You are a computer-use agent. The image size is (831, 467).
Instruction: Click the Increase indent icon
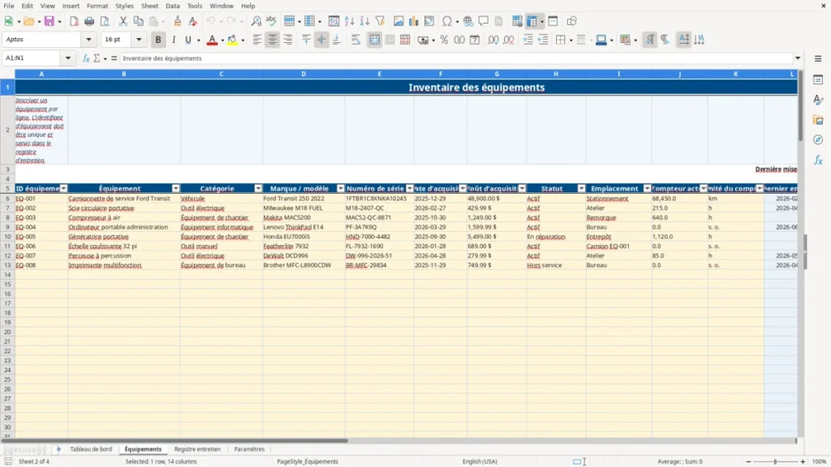tap(527, 40)
